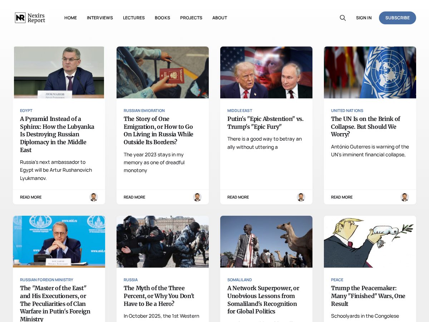Click the Foreign Ministry briefing photo thumbnail

pyautogui.click(x=59, y=241)
